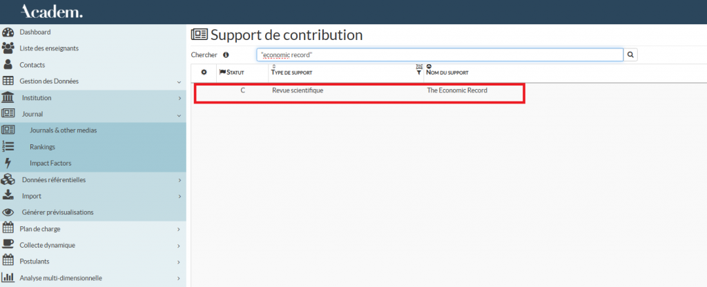Expand the Import submenu arrow
707x287 pixels.
pos(179,196)
